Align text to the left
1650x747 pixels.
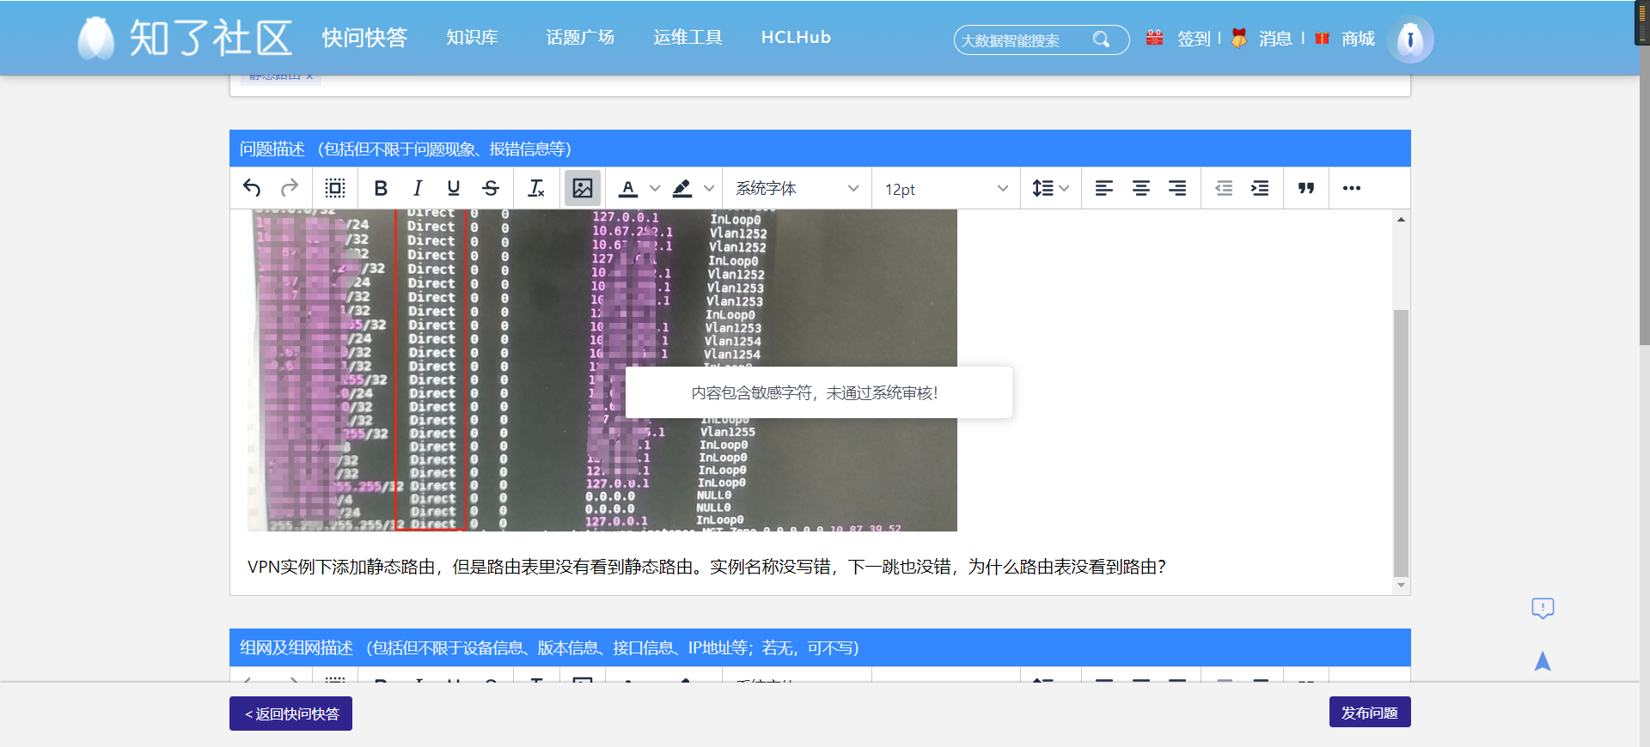pyautogui.click(x=1104, y=188)
